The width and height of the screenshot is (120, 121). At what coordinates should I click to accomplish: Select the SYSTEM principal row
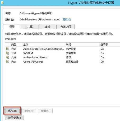[63, 53]
